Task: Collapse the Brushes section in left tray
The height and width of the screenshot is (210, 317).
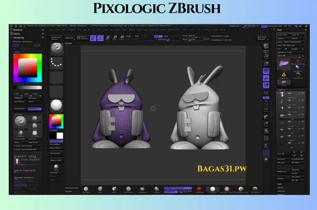Action: [x=18, y=114]
